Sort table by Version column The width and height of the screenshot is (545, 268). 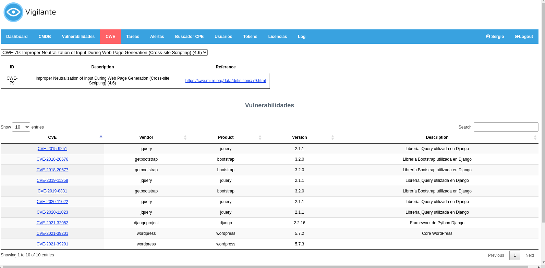point(300,137)
